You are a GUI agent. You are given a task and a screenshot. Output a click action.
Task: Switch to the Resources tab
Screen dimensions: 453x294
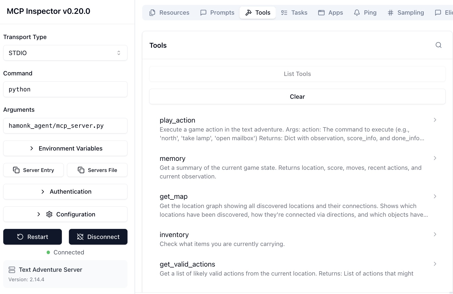(169, 12)
